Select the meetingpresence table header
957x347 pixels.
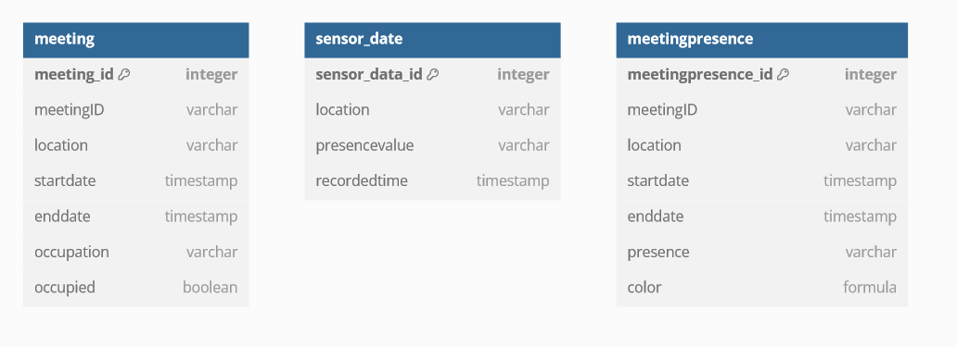[x=761, y=40]
